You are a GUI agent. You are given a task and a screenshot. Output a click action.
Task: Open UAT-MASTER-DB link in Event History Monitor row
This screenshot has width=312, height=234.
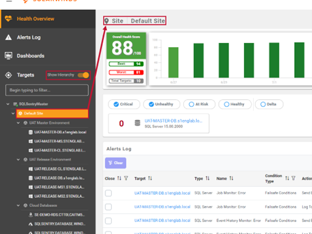(162, 221)
